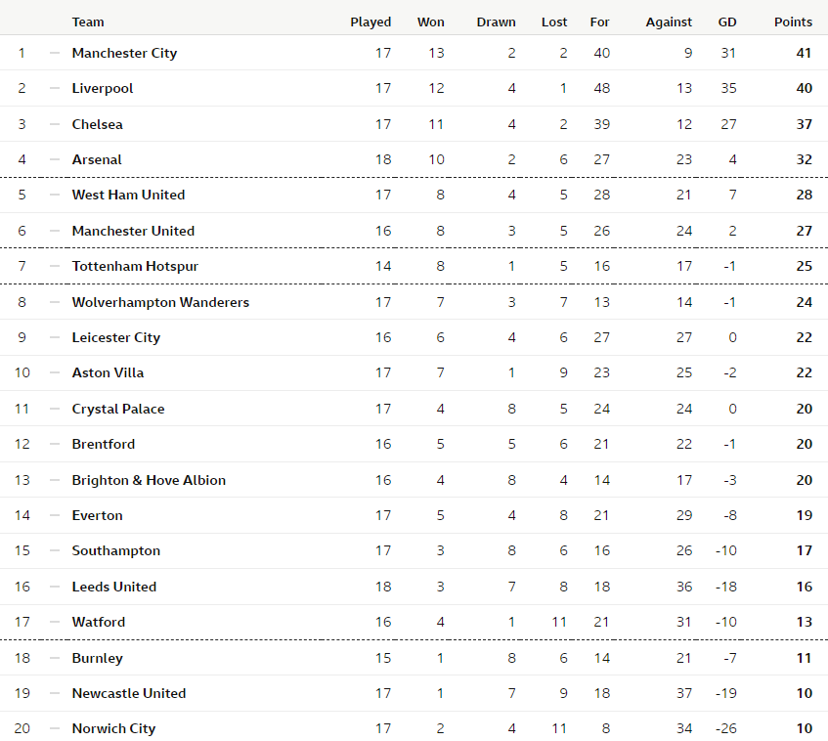Open Tottenham Hotspur team link
This screenshot has height=741, width=828.
(x=135, y=266)
